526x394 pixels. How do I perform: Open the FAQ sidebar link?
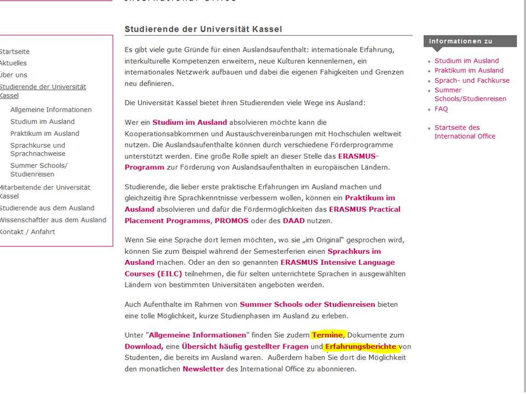pyautogui.click(x=441, y=109)
